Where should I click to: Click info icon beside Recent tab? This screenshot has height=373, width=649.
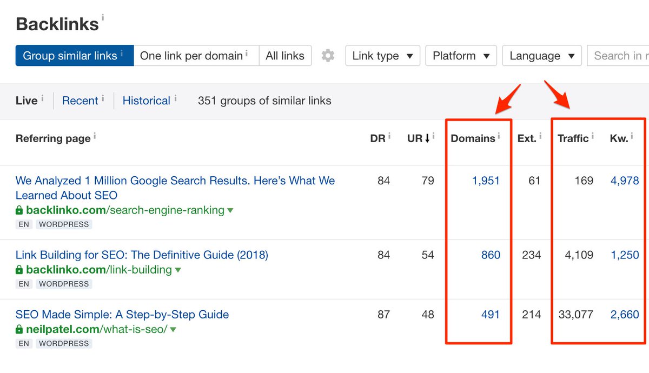[x=103, y=98]
